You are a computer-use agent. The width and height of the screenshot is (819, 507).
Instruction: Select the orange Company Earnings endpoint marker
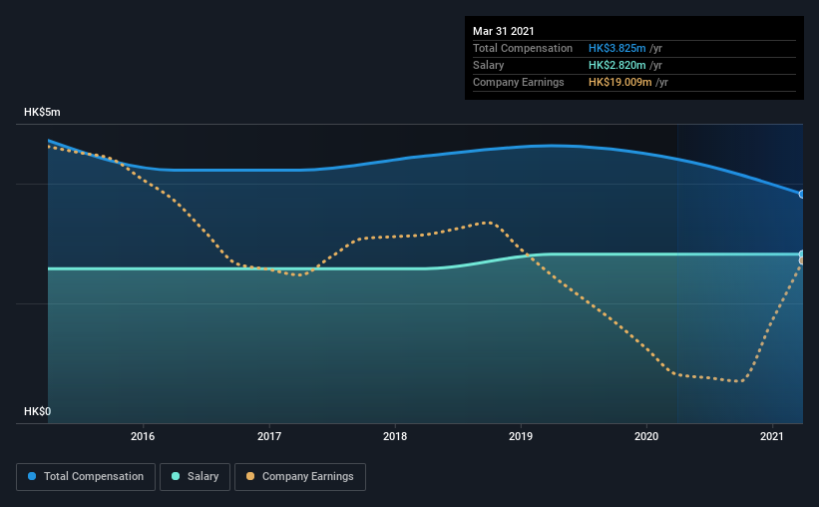pos(801,260)
